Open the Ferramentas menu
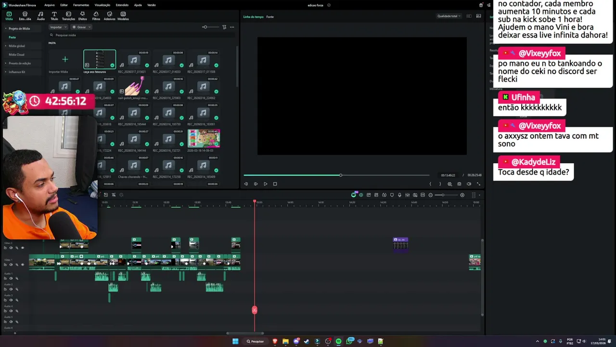 pos(81,5)
